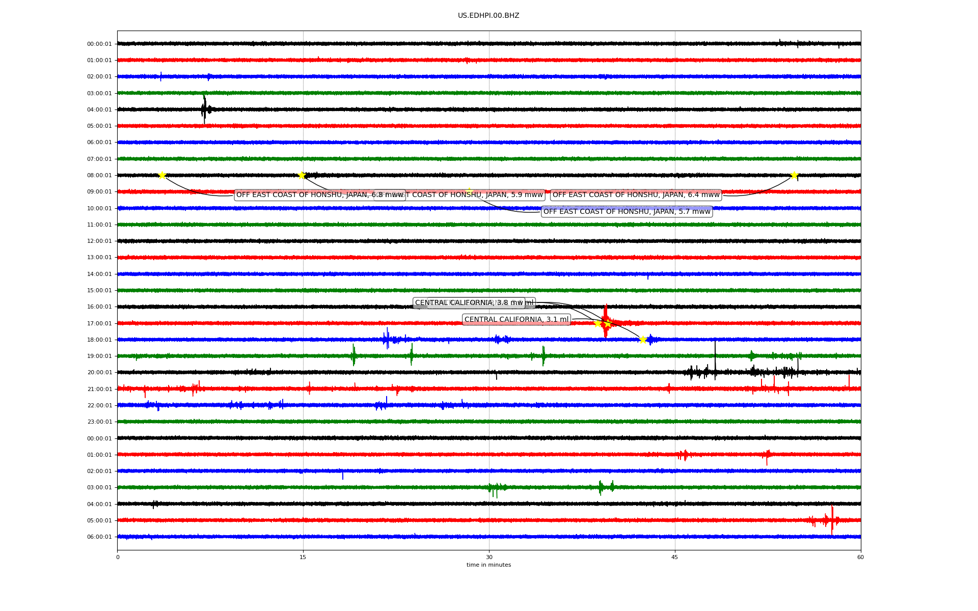
Task: Click the 23:00:01 row time label
Action: (x=99, y=422)
